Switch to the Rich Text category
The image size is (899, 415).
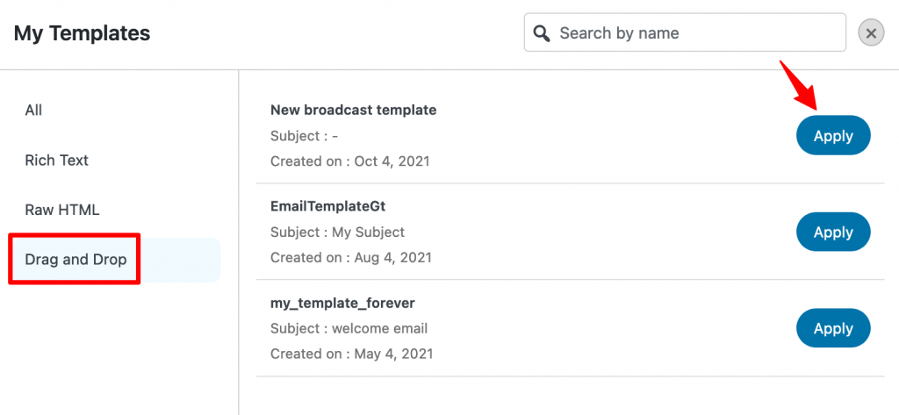tap(57, 160)
